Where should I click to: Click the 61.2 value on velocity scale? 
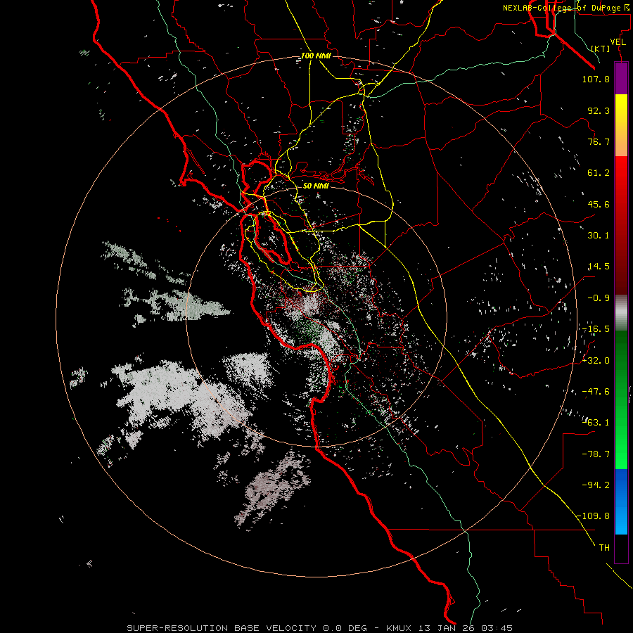pos(599,173)
